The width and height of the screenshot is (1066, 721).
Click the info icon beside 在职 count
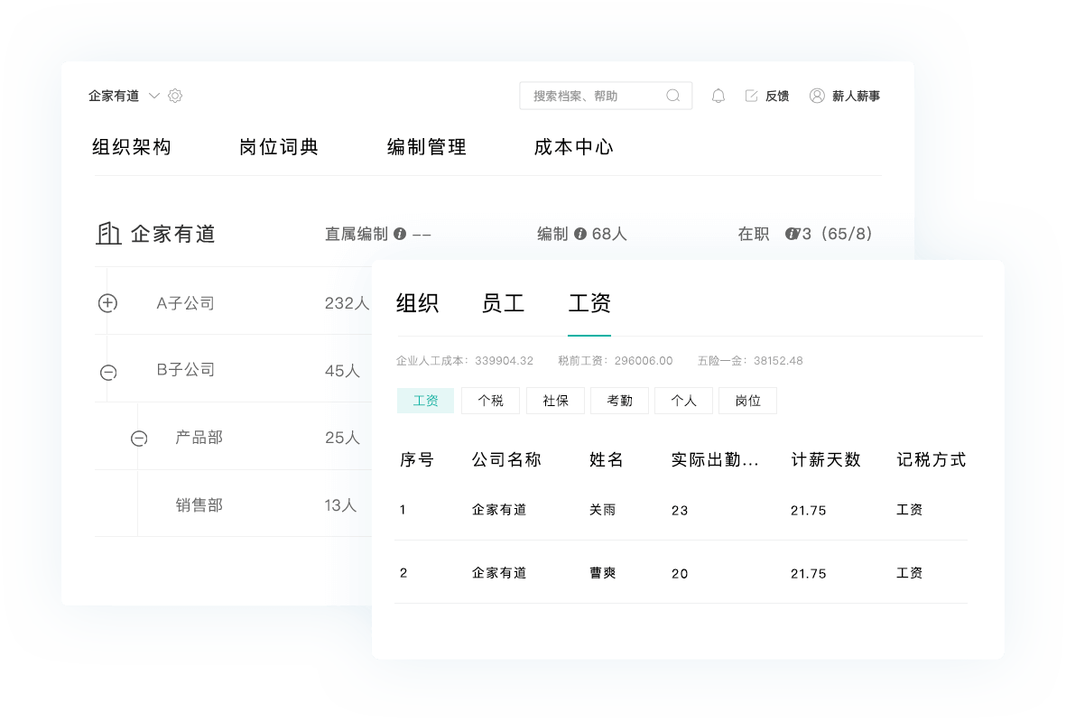click(x=790, y=233)
